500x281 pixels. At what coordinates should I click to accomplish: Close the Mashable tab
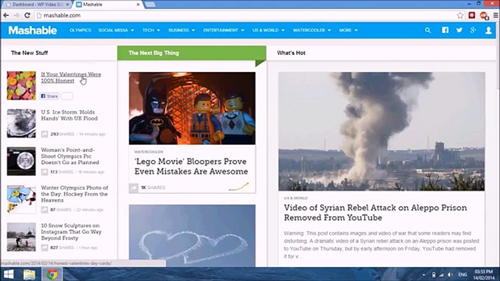138,5
